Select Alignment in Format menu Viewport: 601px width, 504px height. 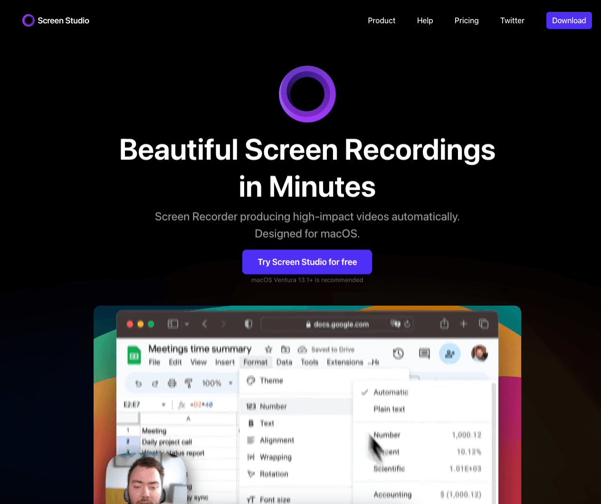pos(296,440)
